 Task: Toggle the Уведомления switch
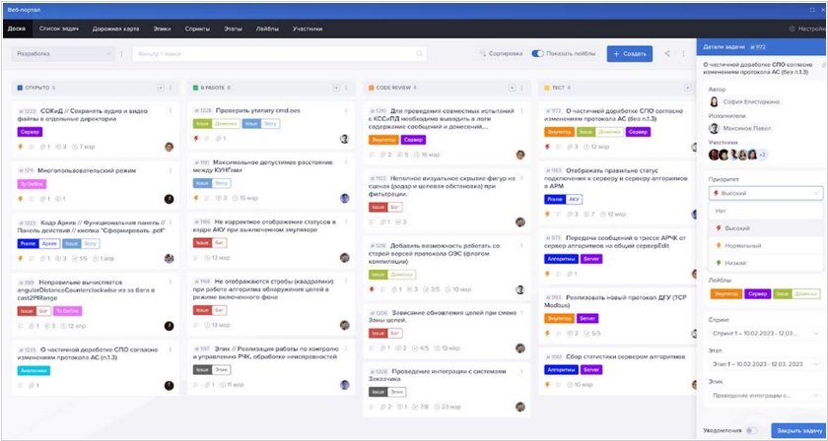pyautogui.click(x=751, y=430)
